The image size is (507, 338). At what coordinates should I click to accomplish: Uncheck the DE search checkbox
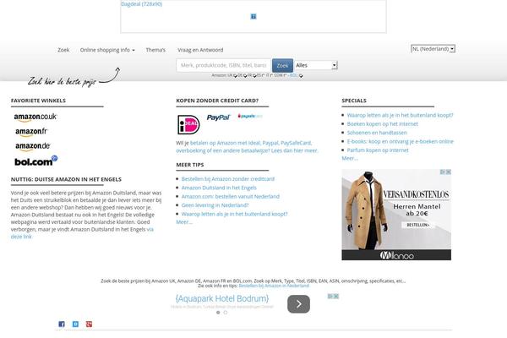(245, 76)
